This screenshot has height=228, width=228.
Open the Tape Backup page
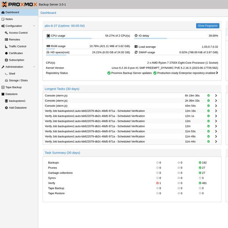19,87
